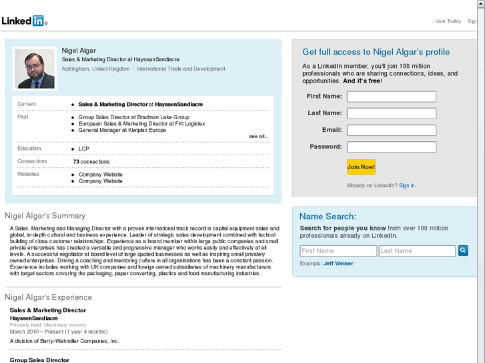Screen dimensions: 485x363
Task: Open Nigel Algar's profile photo
Action: click(x=35, y=69)
